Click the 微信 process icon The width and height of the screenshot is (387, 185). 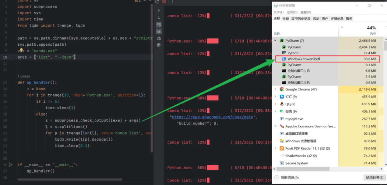click(282, 111)
